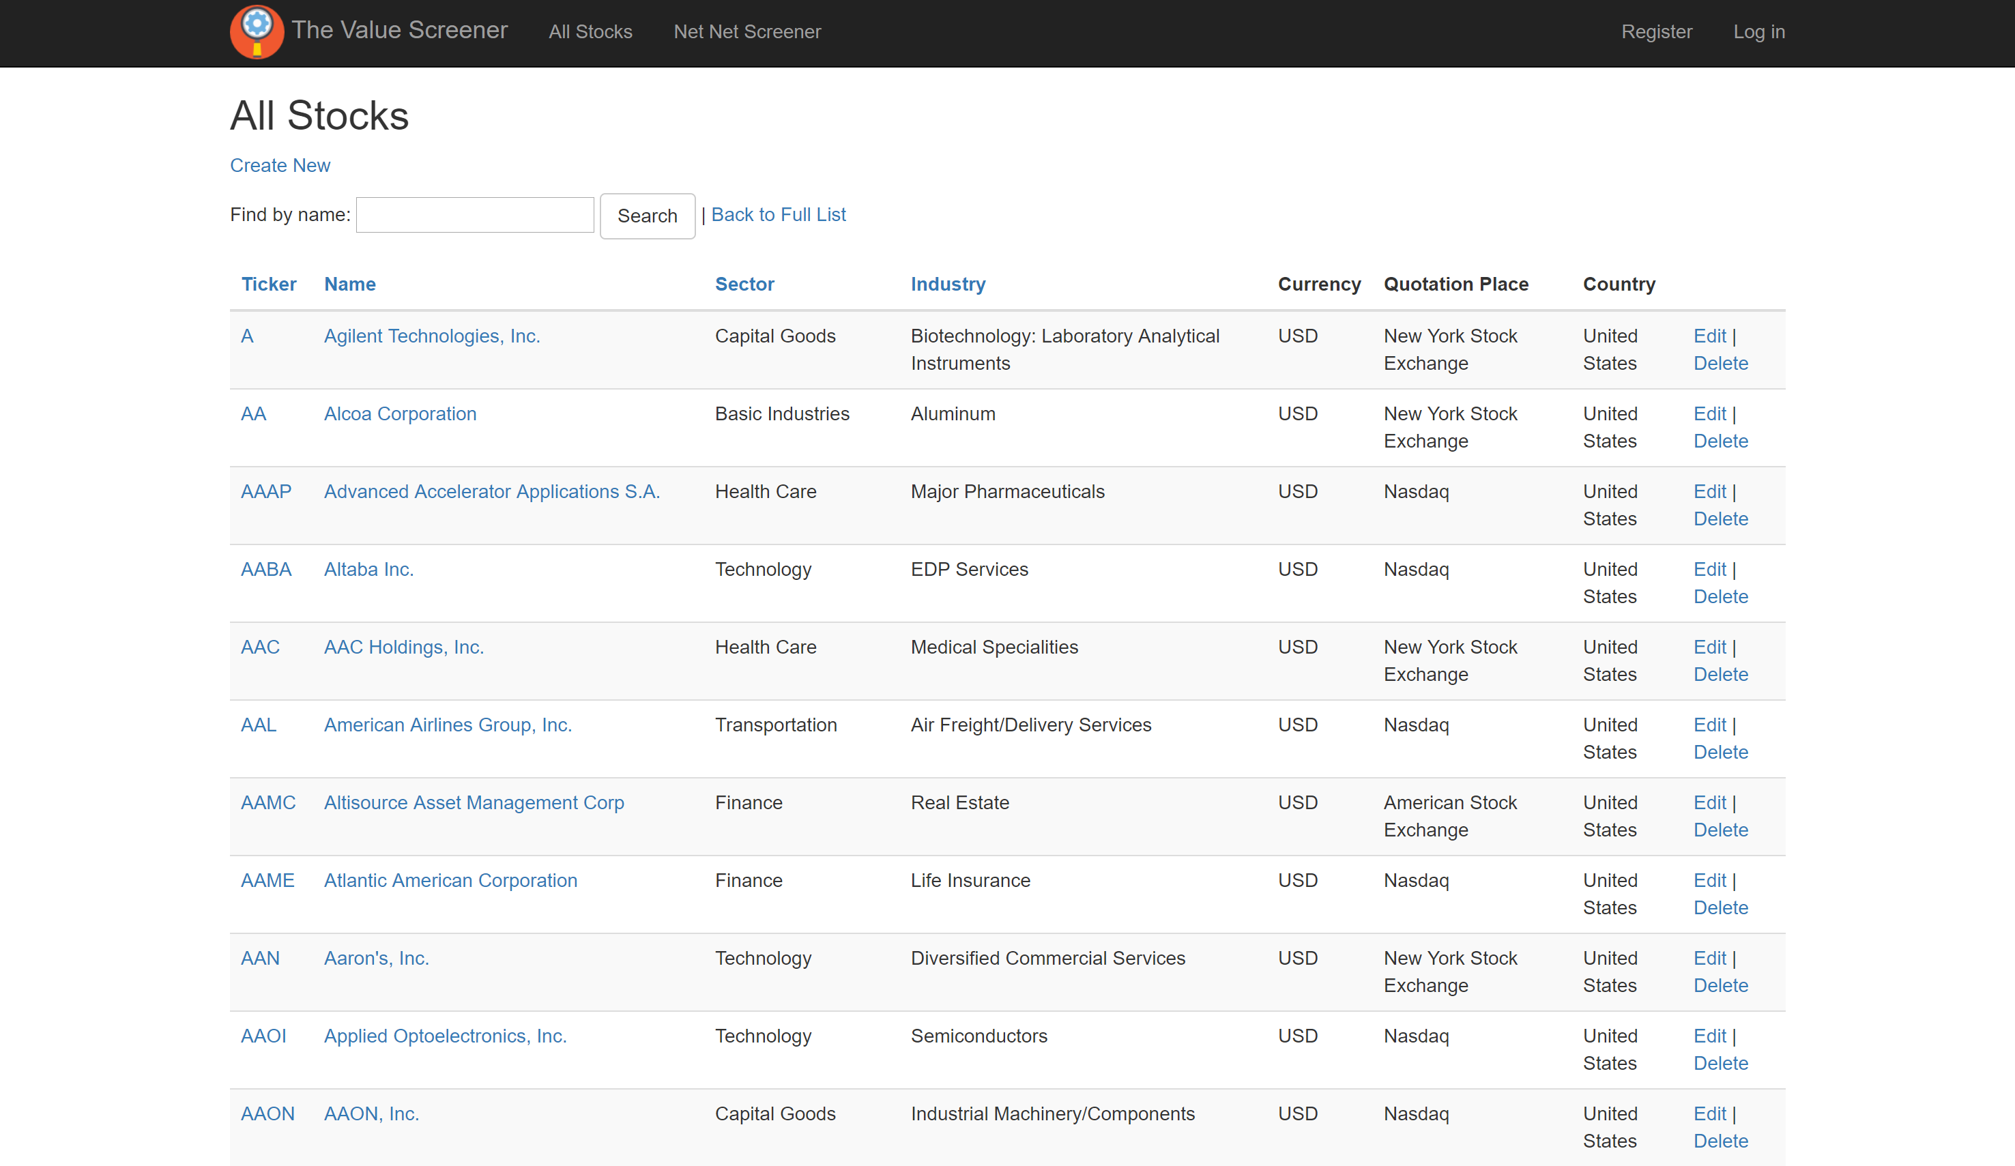Click the Create New link
2015x1166 pixels.
[x=280, y=166]
